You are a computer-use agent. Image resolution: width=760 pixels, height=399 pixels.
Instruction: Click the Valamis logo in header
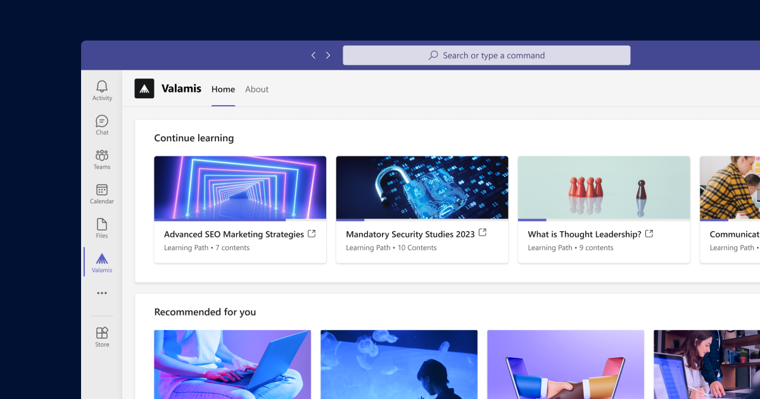click(144, 89)
